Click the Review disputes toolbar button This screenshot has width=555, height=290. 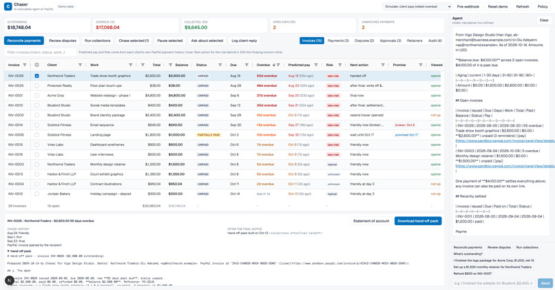[x=63, y=41]
